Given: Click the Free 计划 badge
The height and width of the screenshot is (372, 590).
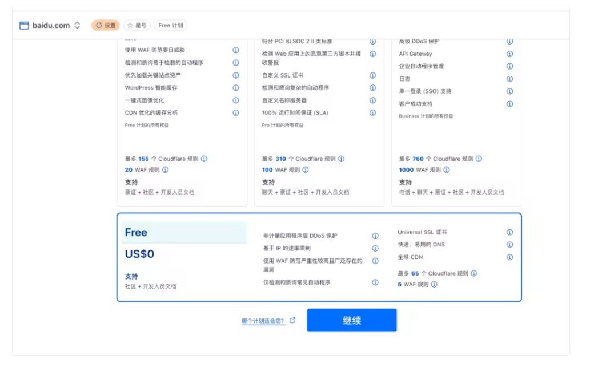Looking at the screenshot, I should (x=170, y=25).
